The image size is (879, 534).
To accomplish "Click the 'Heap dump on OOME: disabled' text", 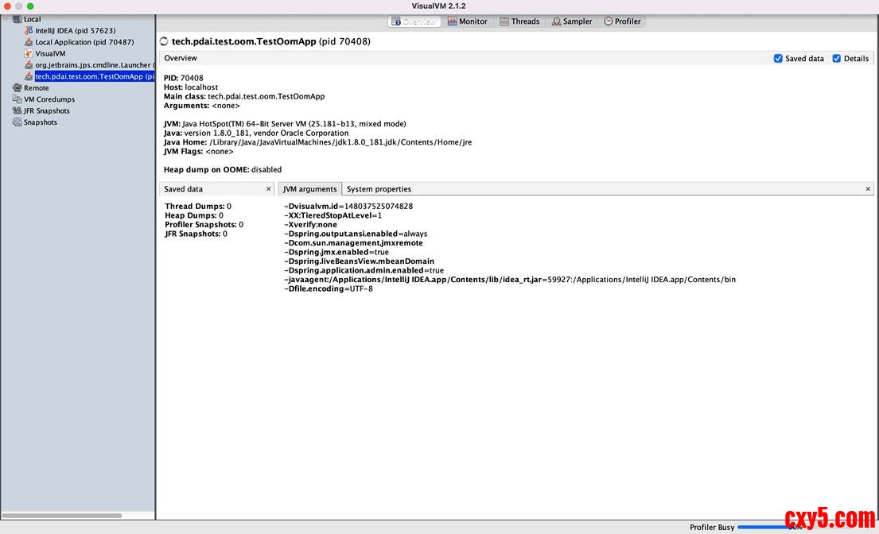I will 223,169.
